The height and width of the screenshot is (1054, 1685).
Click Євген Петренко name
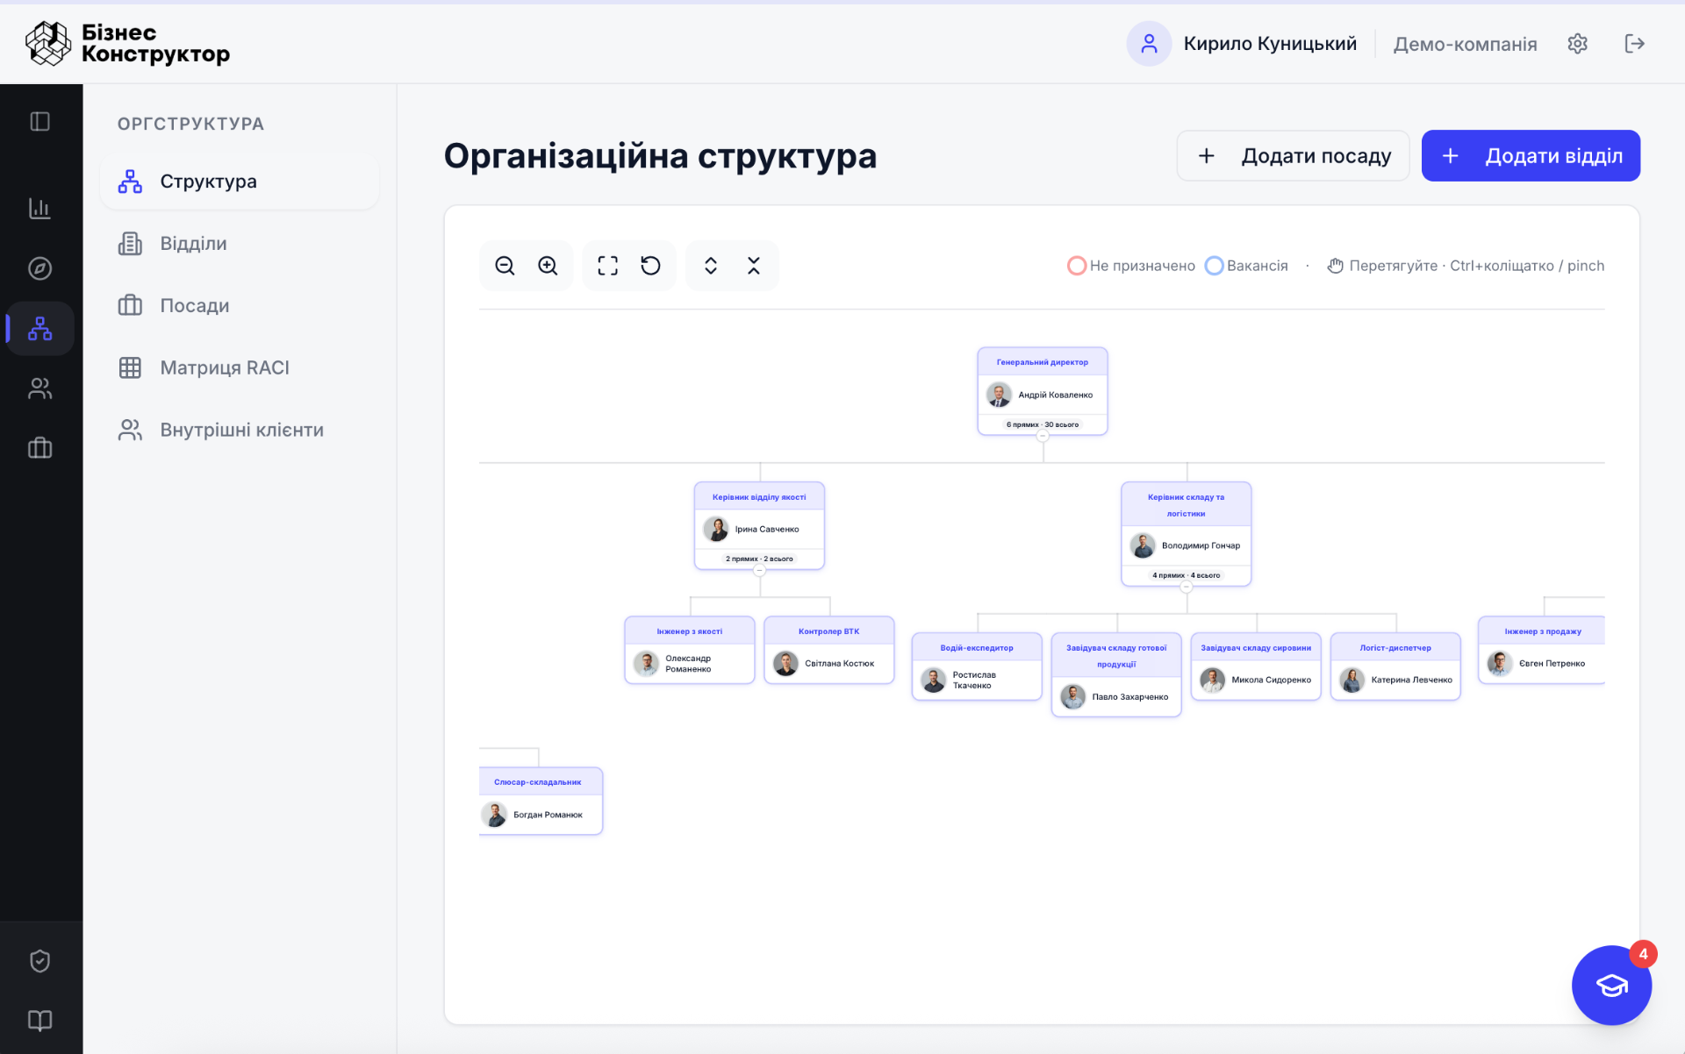click(x=1552, y=664)
